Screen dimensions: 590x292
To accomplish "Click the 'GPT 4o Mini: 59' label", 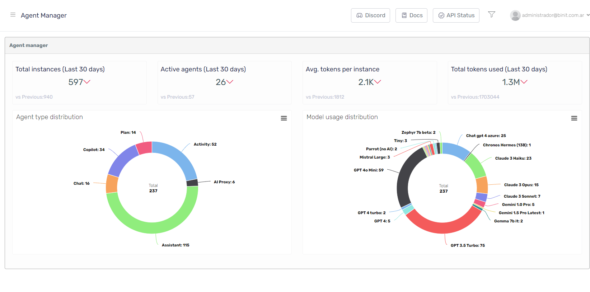I will click(369, 170).
